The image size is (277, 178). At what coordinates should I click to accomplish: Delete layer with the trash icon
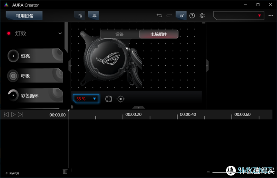pyautogui.click(x=65, y=171)
